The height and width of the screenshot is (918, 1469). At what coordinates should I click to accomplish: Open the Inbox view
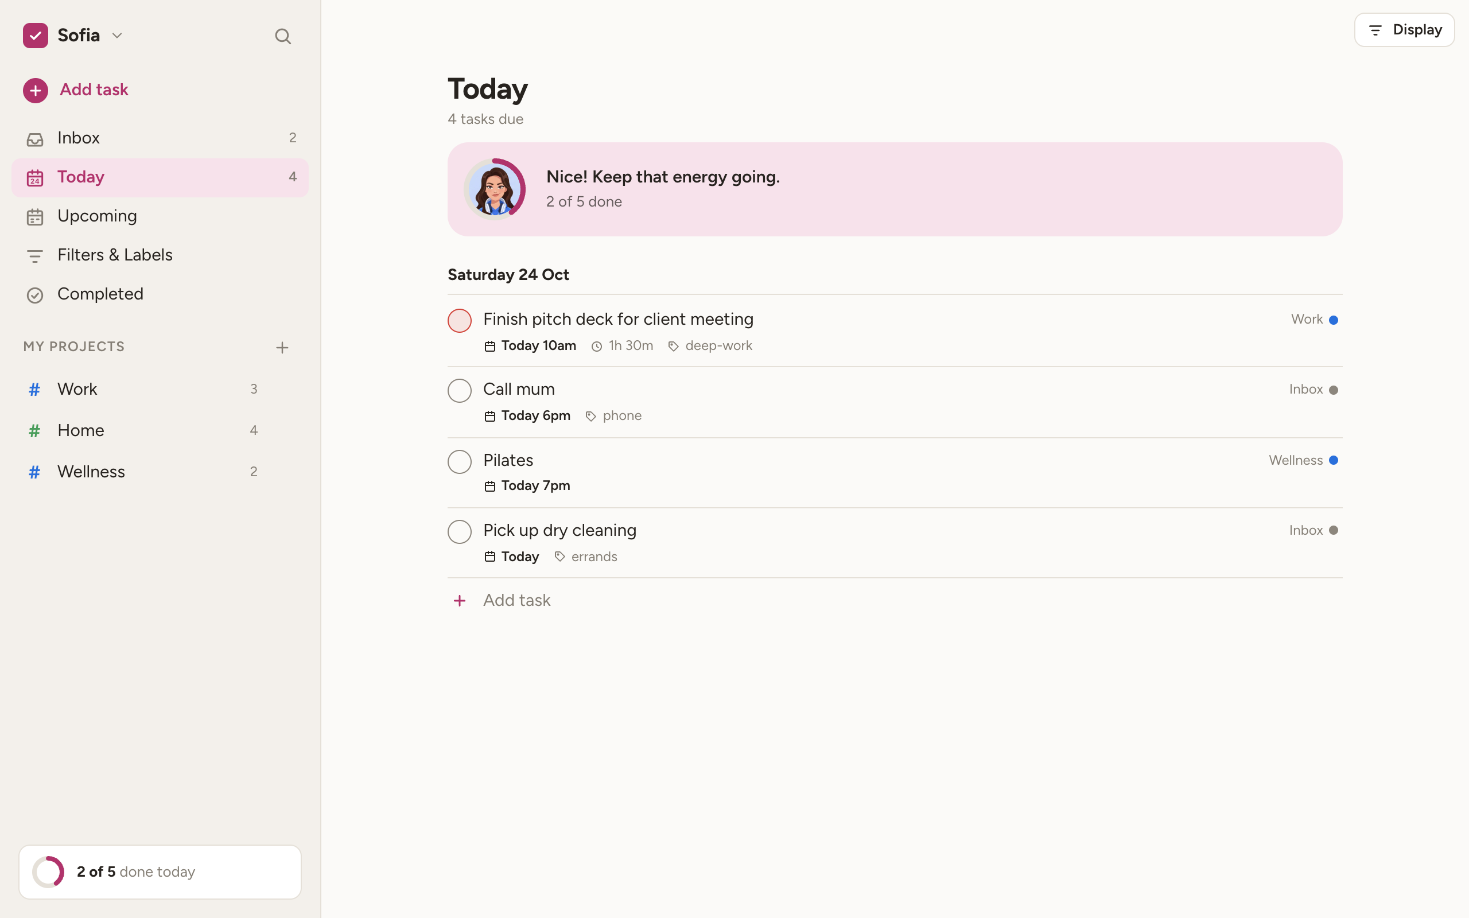160,138
